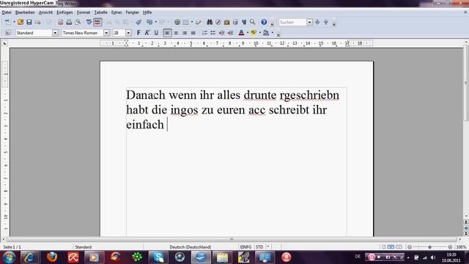Decrease the paragraph indent

221,33
